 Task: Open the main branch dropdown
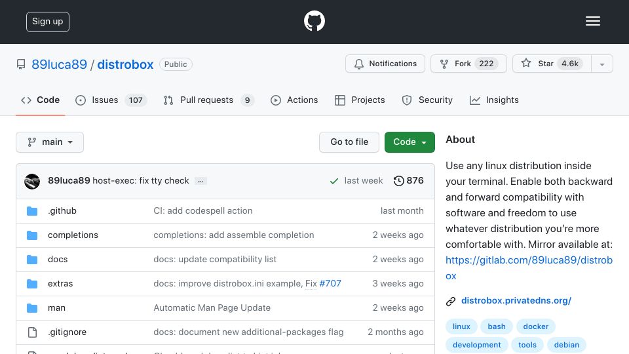pos(50,142)
